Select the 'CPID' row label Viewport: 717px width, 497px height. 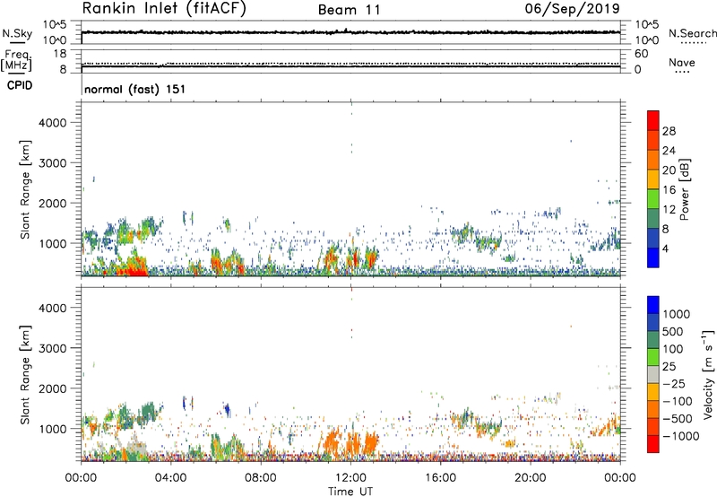tap(20, 85)
